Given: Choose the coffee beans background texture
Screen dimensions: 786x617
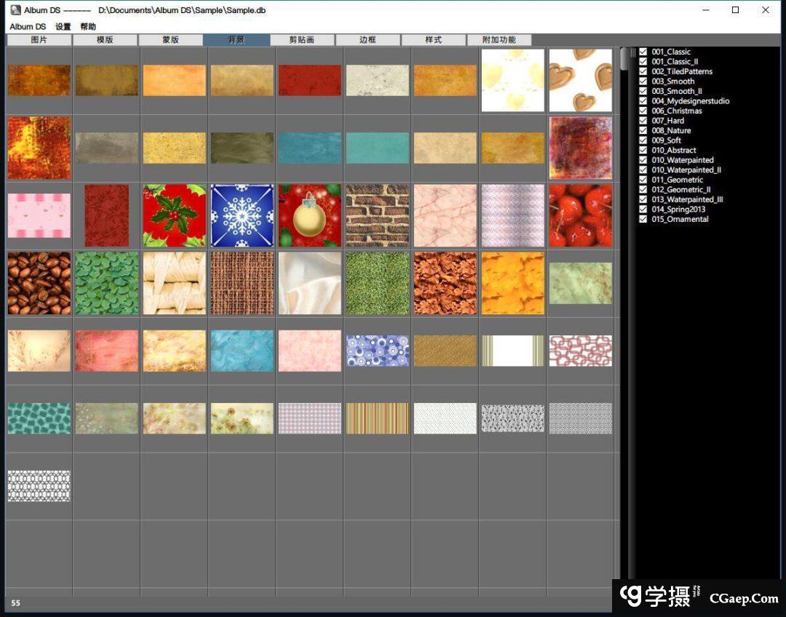Looking at the screenshot, I should coord(39,283).
